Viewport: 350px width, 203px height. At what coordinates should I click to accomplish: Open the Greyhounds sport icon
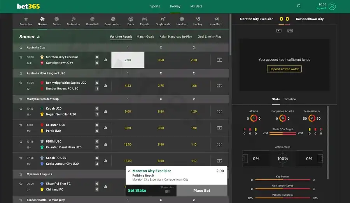coord(163,21)
